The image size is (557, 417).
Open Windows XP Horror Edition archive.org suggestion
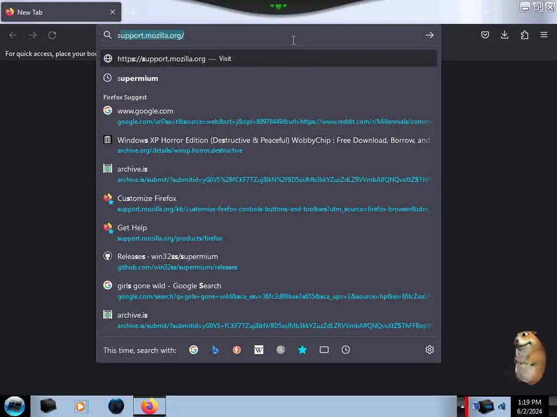[269, 145]
